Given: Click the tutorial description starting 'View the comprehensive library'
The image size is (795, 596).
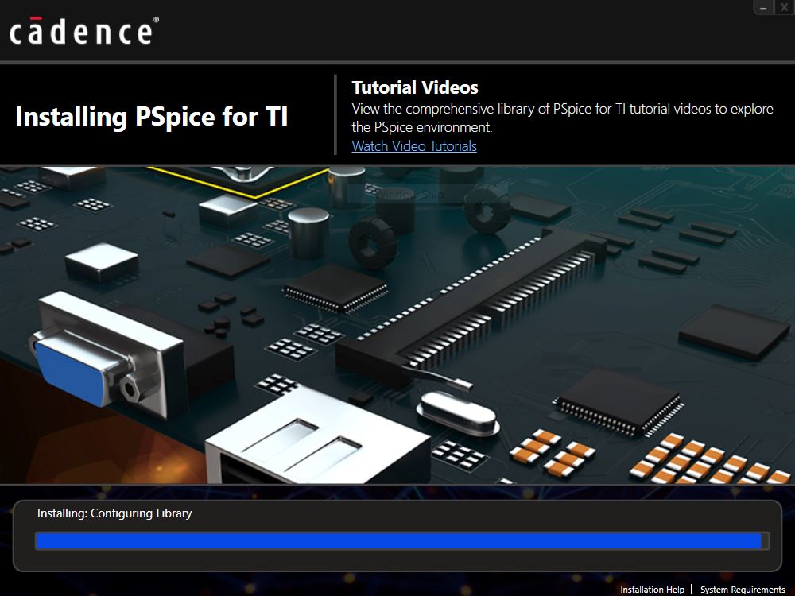Looking at the screenshot, I should [x=562, y=118].
